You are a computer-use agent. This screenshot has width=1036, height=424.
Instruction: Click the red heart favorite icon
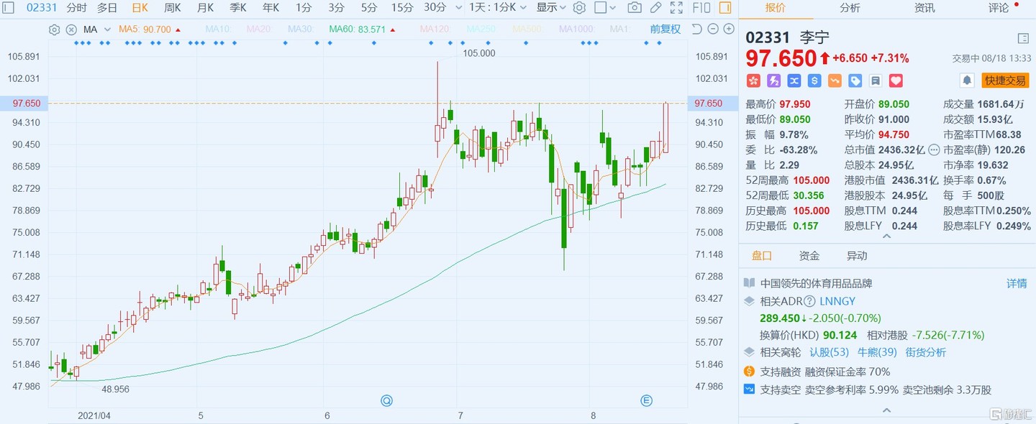(x=896, y=80)
